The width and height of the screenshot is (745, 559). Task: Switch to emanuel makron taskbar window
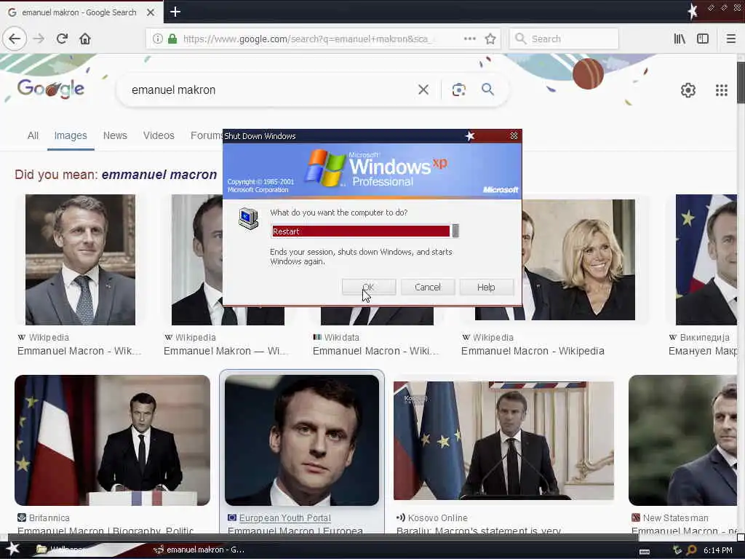199,550
